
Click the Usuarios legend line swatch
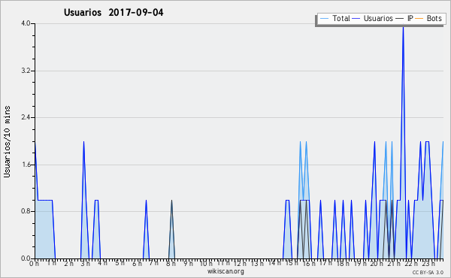pyautogui.click(x=356, y=19)
